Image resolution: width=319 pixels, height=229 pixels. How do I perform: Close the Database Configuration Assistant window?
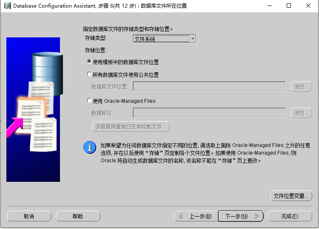(x=308, y=6)
